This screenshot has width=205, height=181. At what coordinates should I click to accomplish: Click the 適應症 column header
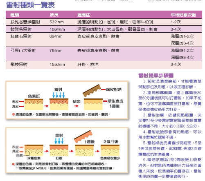pos(84,15)
